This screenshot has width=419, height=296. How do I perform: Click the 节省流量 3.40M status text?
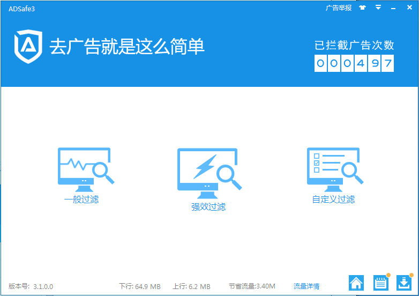pyautogui.click(x=252, y=286)
